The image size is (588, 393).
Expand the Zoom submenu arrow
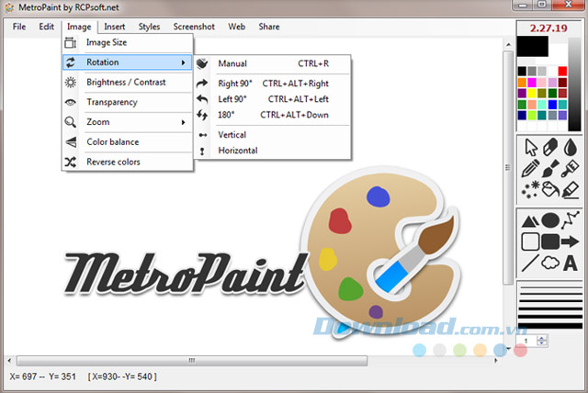(184, 122)
